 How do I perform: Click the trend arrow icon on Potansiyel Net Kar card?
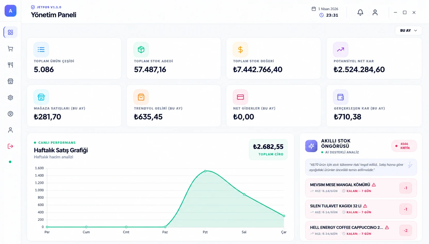coord(341,49)
